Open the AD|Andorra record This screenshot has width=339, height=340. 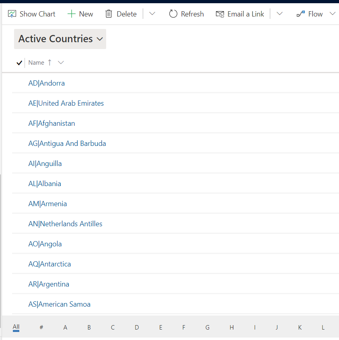(47, 83)
